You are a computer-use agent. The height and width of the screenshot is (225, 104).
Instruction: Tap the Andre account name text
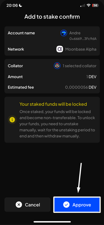(75, 33)
